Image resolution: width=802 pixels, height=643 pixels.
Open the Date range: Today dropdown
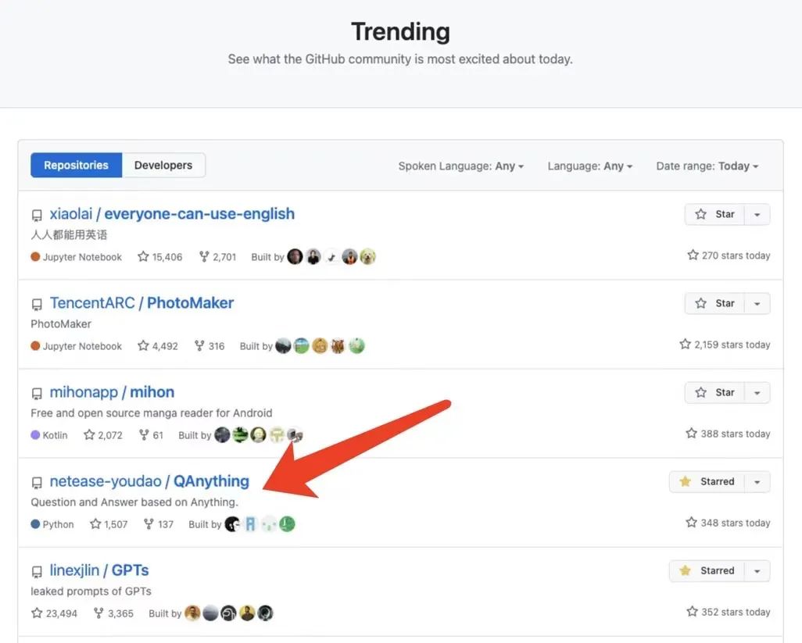click(707, 166)
